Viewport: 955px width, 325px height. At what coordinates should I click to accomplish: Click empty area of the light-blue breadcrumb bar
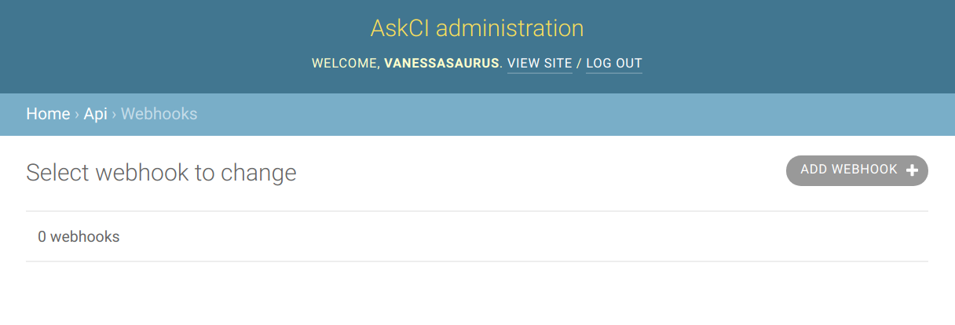click(550, 115)
